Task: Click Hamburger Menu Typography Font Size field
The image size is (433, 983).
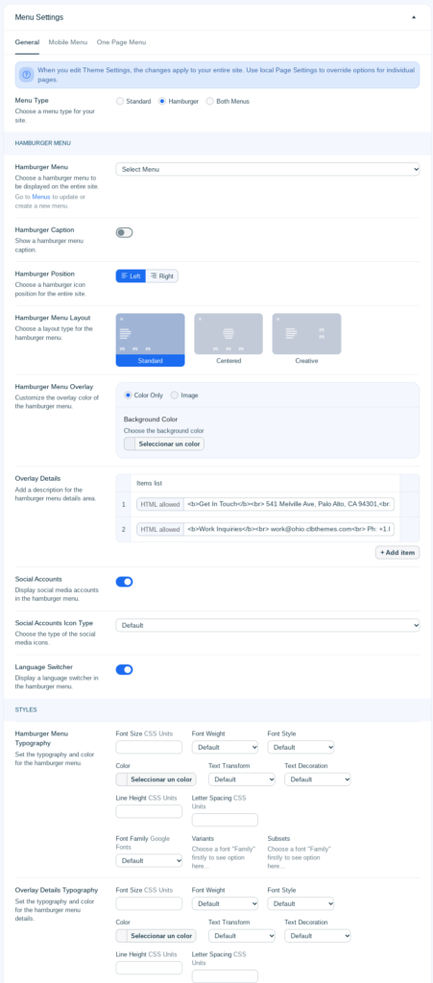Action: pos(149,747)
